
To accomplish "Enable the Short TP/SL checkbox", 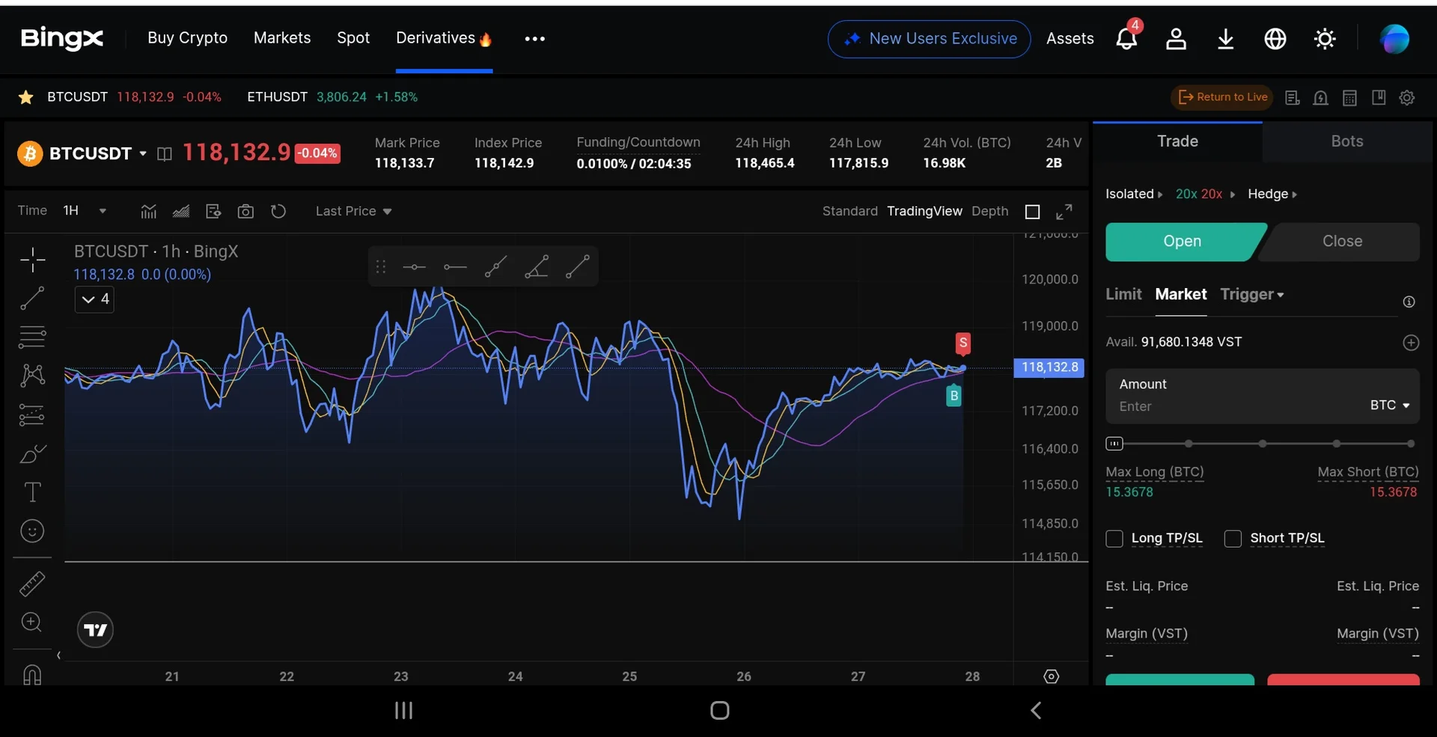I will pyautogui.click(x=1233, y=539).
